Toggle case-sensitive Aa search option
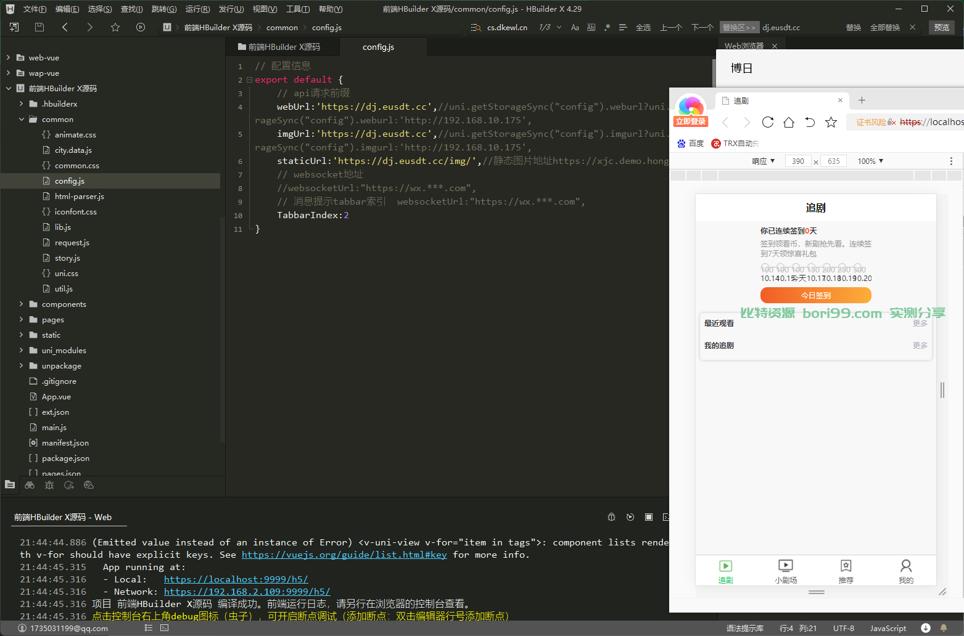The width and height of the screenshot is (964, 636). pyautogui.click(x=575, y=27)
